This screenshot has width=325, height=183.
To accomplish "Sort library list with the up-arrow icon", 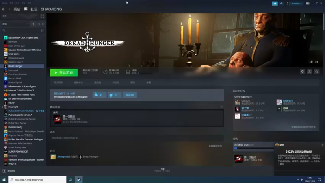I will (33, 24).
